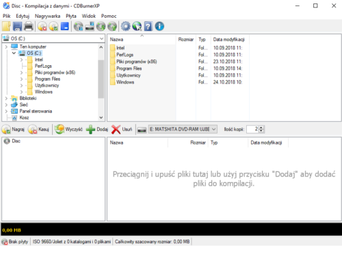The height and width of the screenshot is (261, 342).
Task: Click the Wyczyść clear button
Action: [x=68, y=129]
